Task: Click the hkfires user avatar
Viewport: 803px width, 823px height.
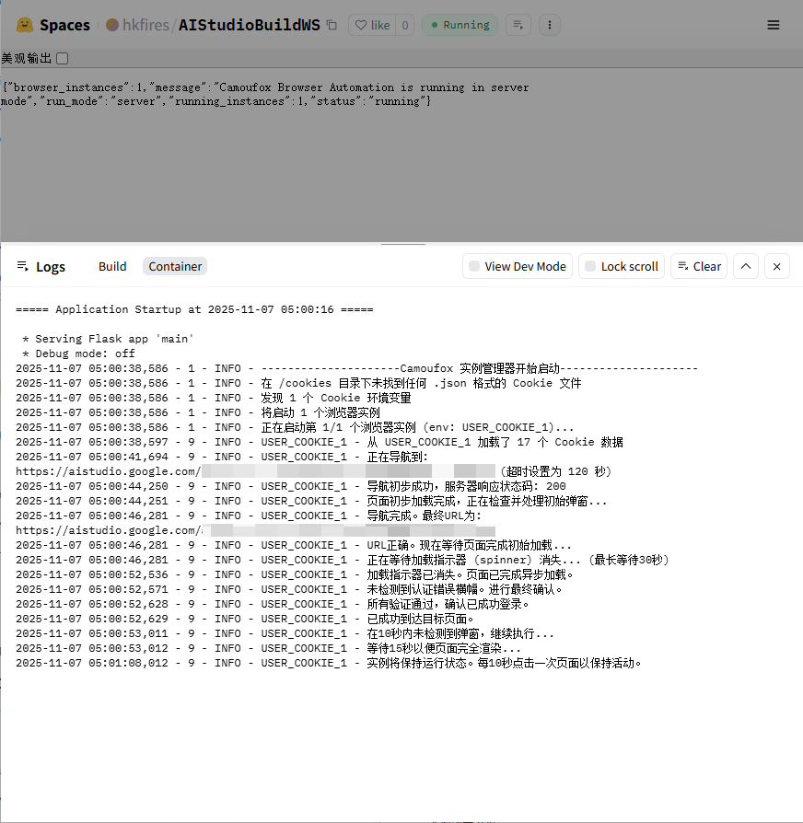Action: point(112,25)
